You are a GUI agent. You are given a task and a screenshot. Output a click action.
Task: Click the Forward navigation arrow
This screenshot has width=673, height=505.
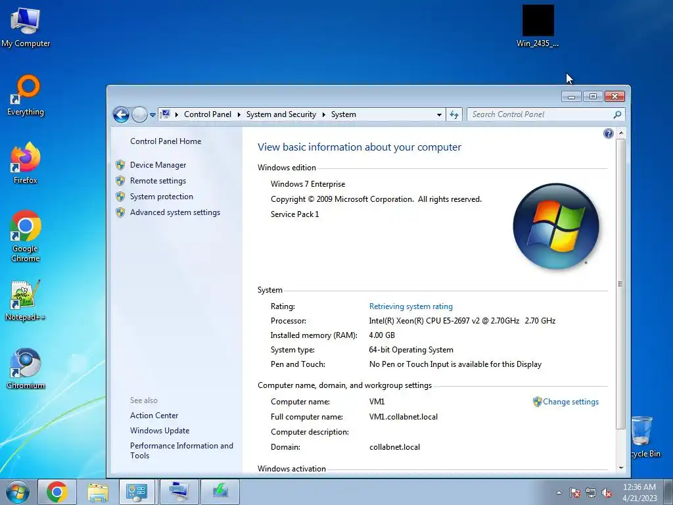click(x=139, y=114)
